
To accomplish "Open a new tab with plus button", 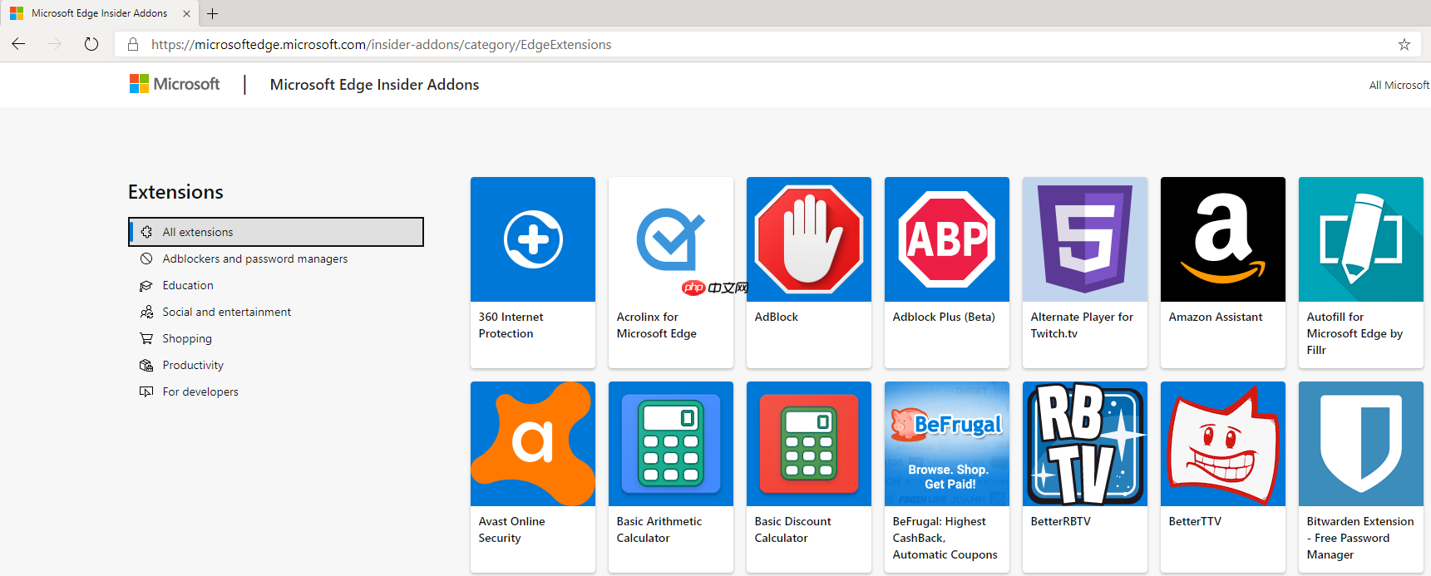I will click(x=213, y=13).
